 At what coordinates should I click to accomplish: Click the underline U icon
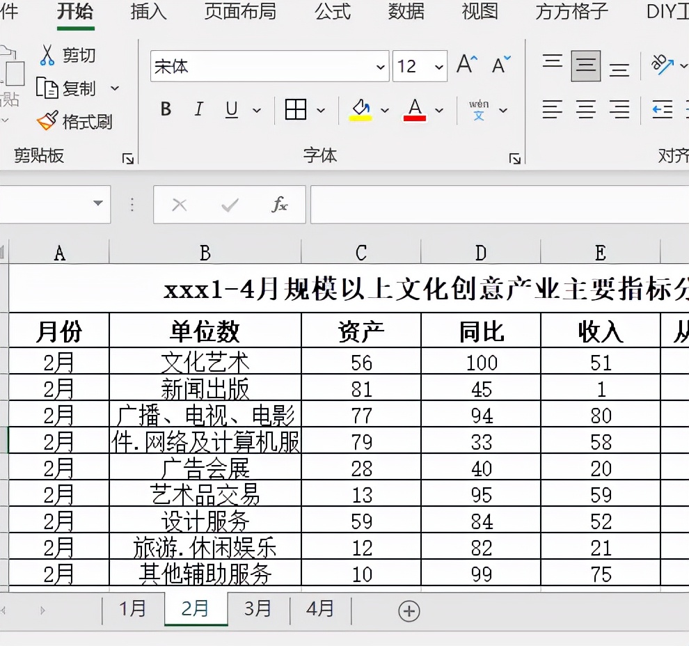[230, 109]
